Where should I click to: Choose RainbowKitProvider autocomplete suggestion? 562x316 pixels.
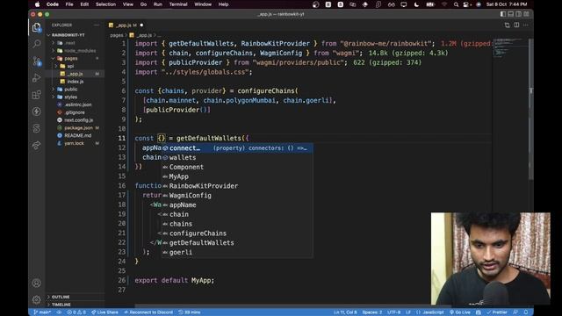click(x=237, y=186)
